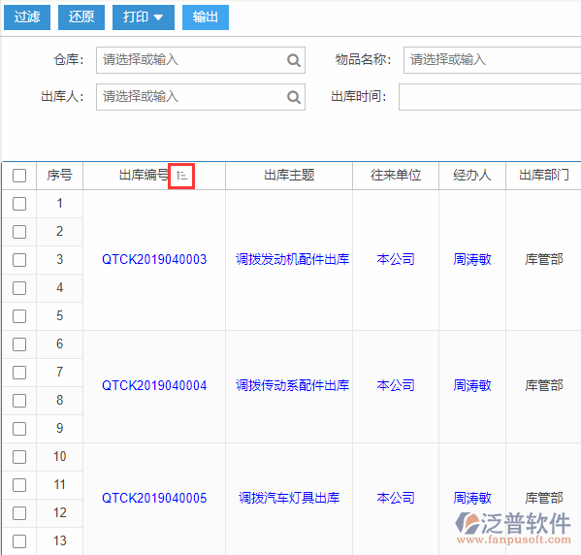581x555 pixels.
Task: Open the 调拨传动系配件出库 link
Action: pos(293,385)
